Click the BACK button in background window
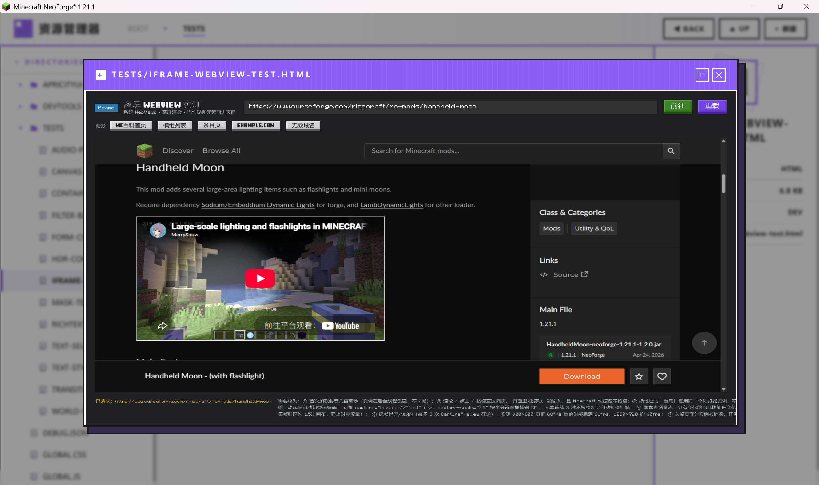This screenshot has height=485, width=819. [x=688, y=29]
